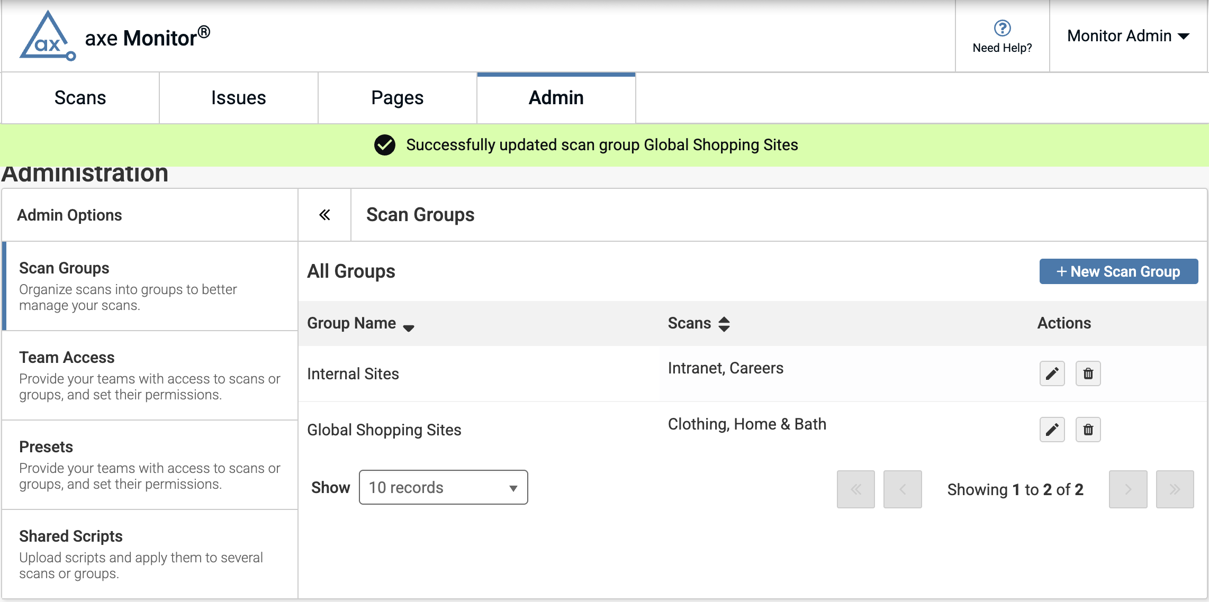Open the Need Help question mark icon
The height and width of the screenshot is (602, 1209).
coord(1002,28)
